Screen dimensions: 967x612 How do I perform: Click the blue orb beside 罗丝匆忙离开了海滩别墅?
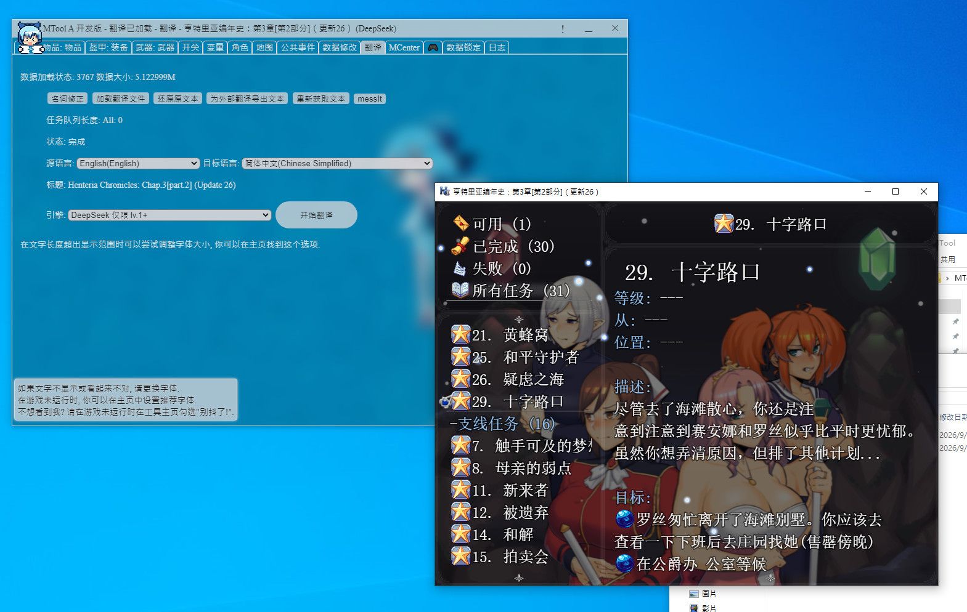click(x=624, y=519)
